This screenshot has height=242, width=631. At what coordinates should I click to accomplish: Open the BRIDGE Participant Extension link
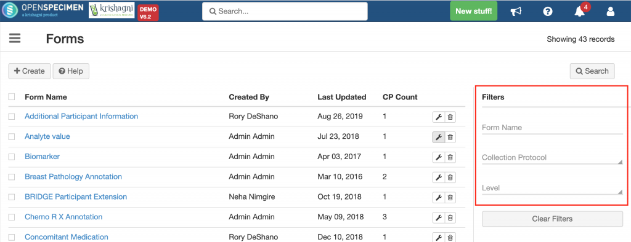coord(76,197)
